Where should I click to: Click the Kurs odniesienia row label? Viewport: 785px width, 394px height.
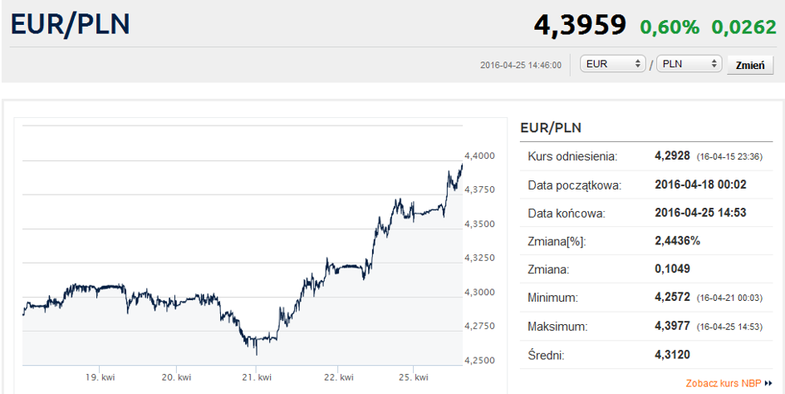pos(572,155)
